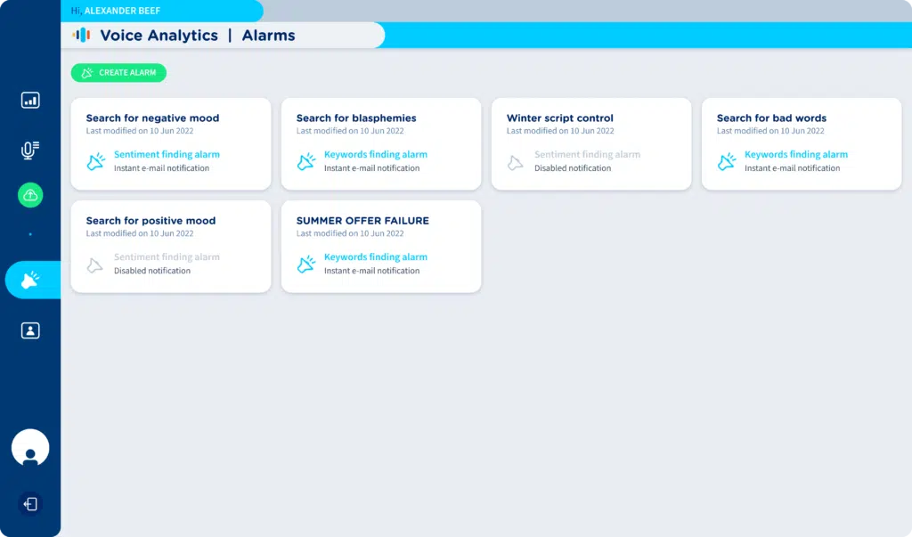This screenshot has height=537, width=912.
Task: Click the megaphone icon on Search for blasphemies card
Action: pyautogui.click(x=306, y=161)
